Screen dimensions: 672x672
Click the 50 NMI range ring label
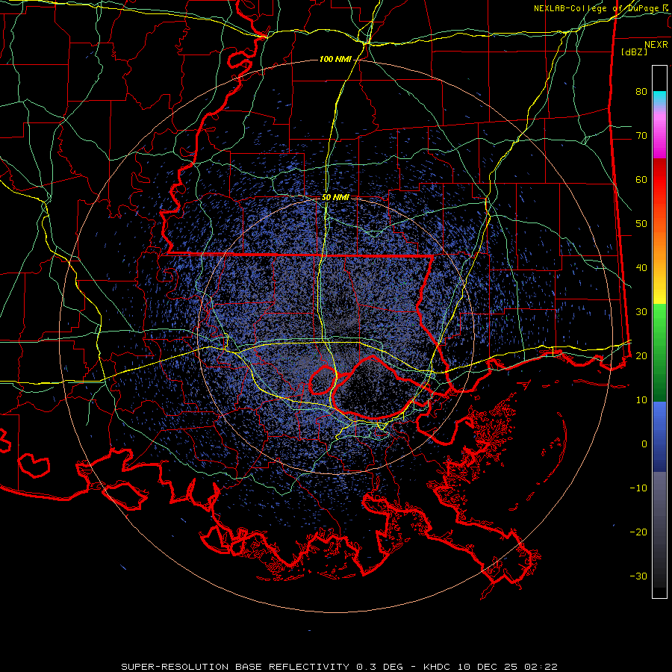click(335, 198)
